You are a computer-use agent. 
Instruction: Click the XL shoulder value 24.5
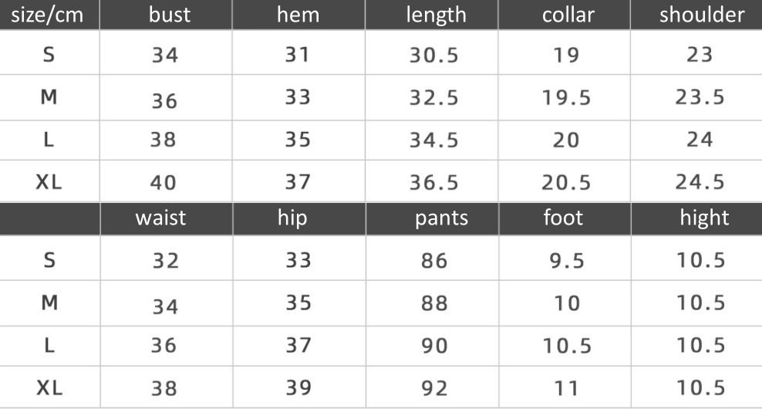(x=700, y=182)
